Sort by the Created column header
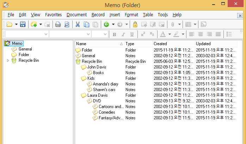 [x=174, y=44]
